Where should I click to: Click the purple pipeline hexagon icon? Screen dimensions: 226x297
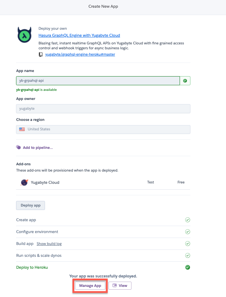click(x=18, y=147)
